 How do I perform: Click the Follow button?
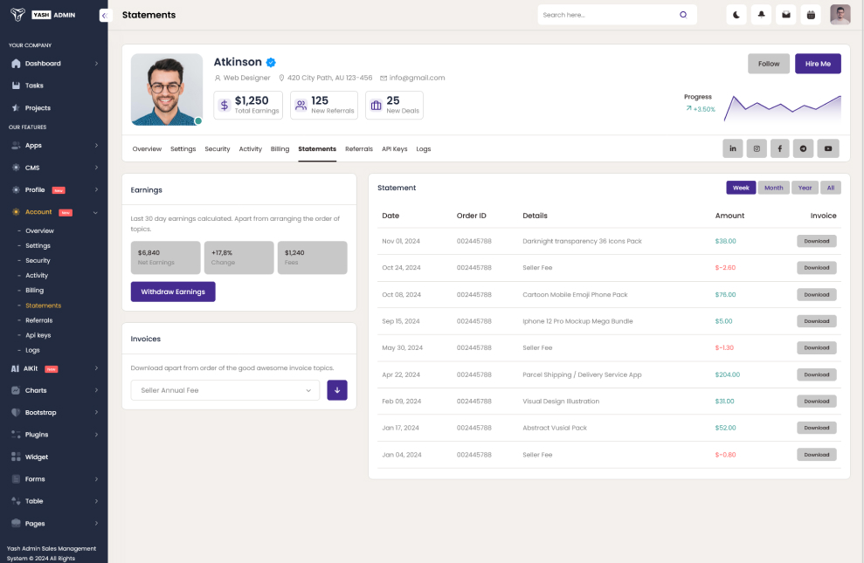click(x=769, y=64)
